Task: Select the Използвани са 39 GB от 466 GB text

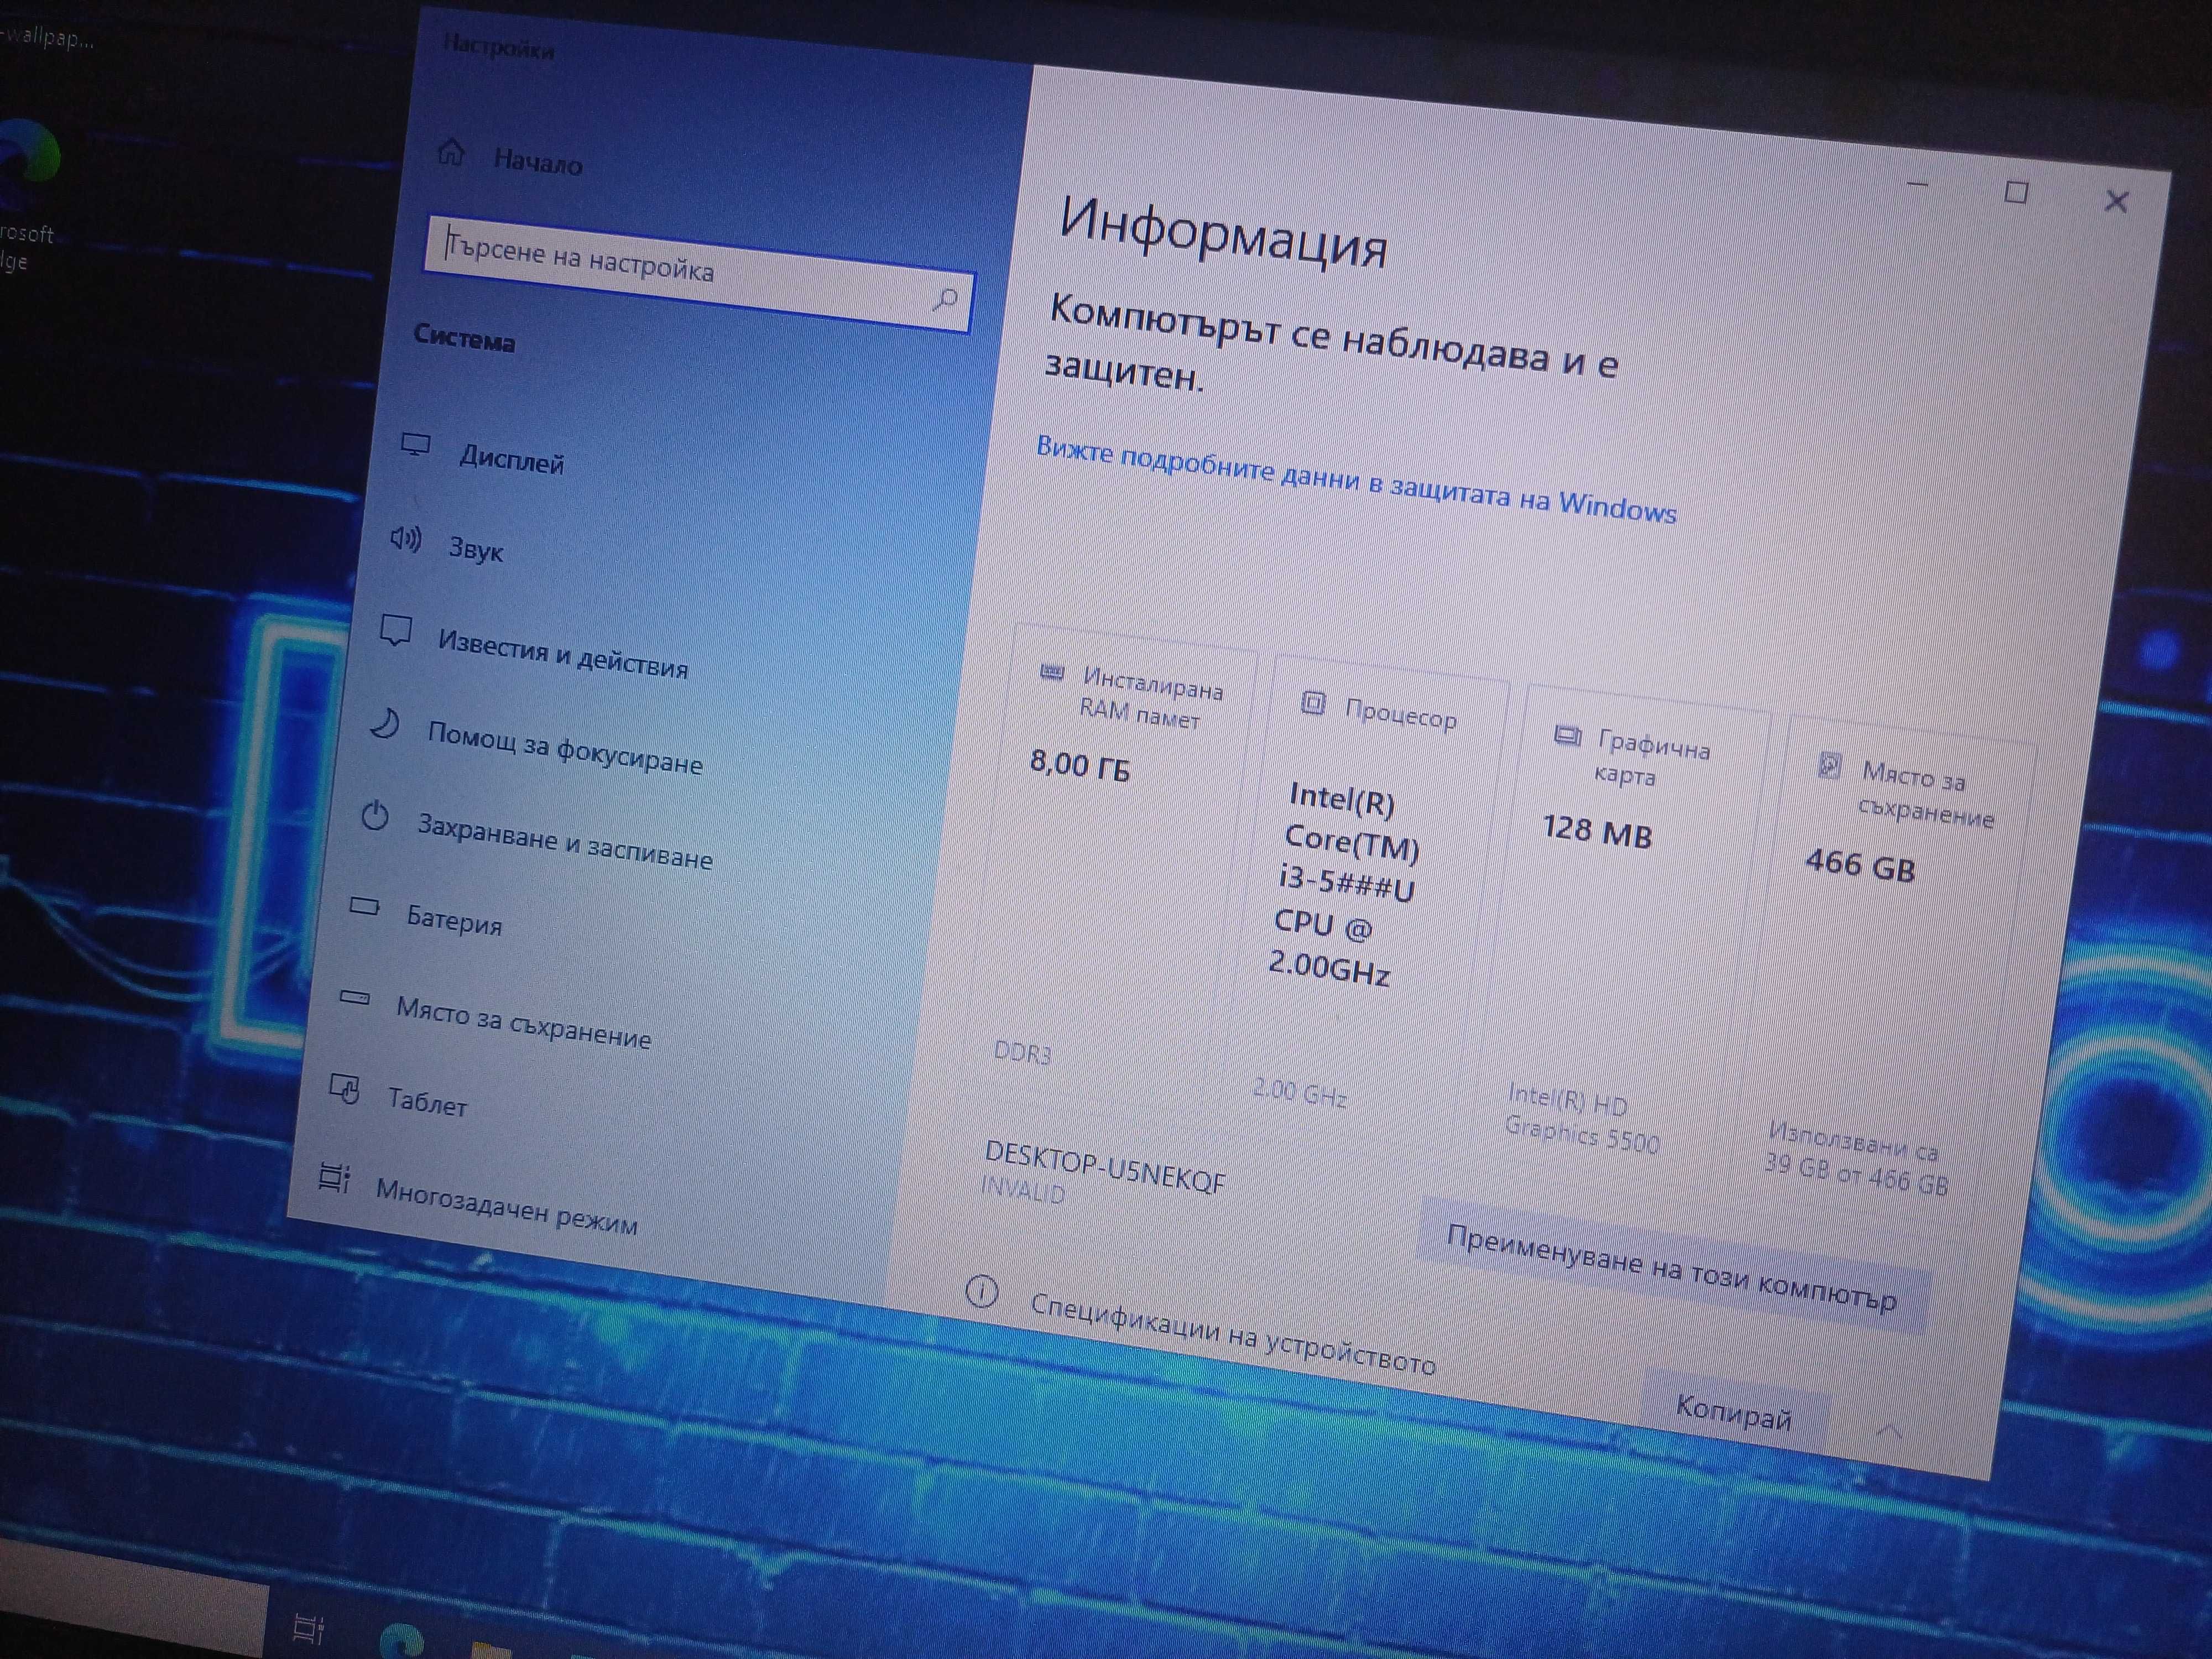Action: [1856, 1157]
